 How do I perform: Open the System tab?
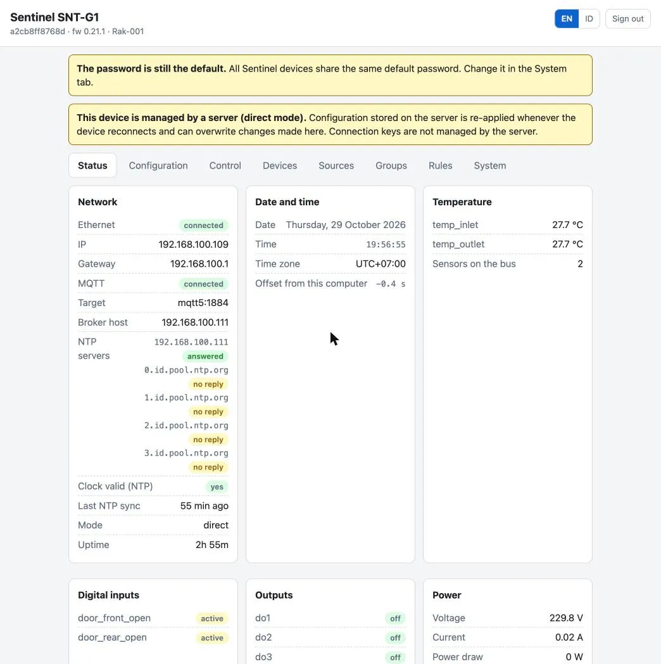490,165
